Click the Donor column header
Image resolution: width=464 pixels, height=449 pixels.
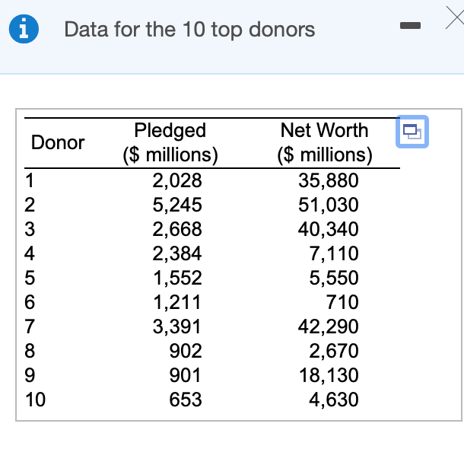58,142
